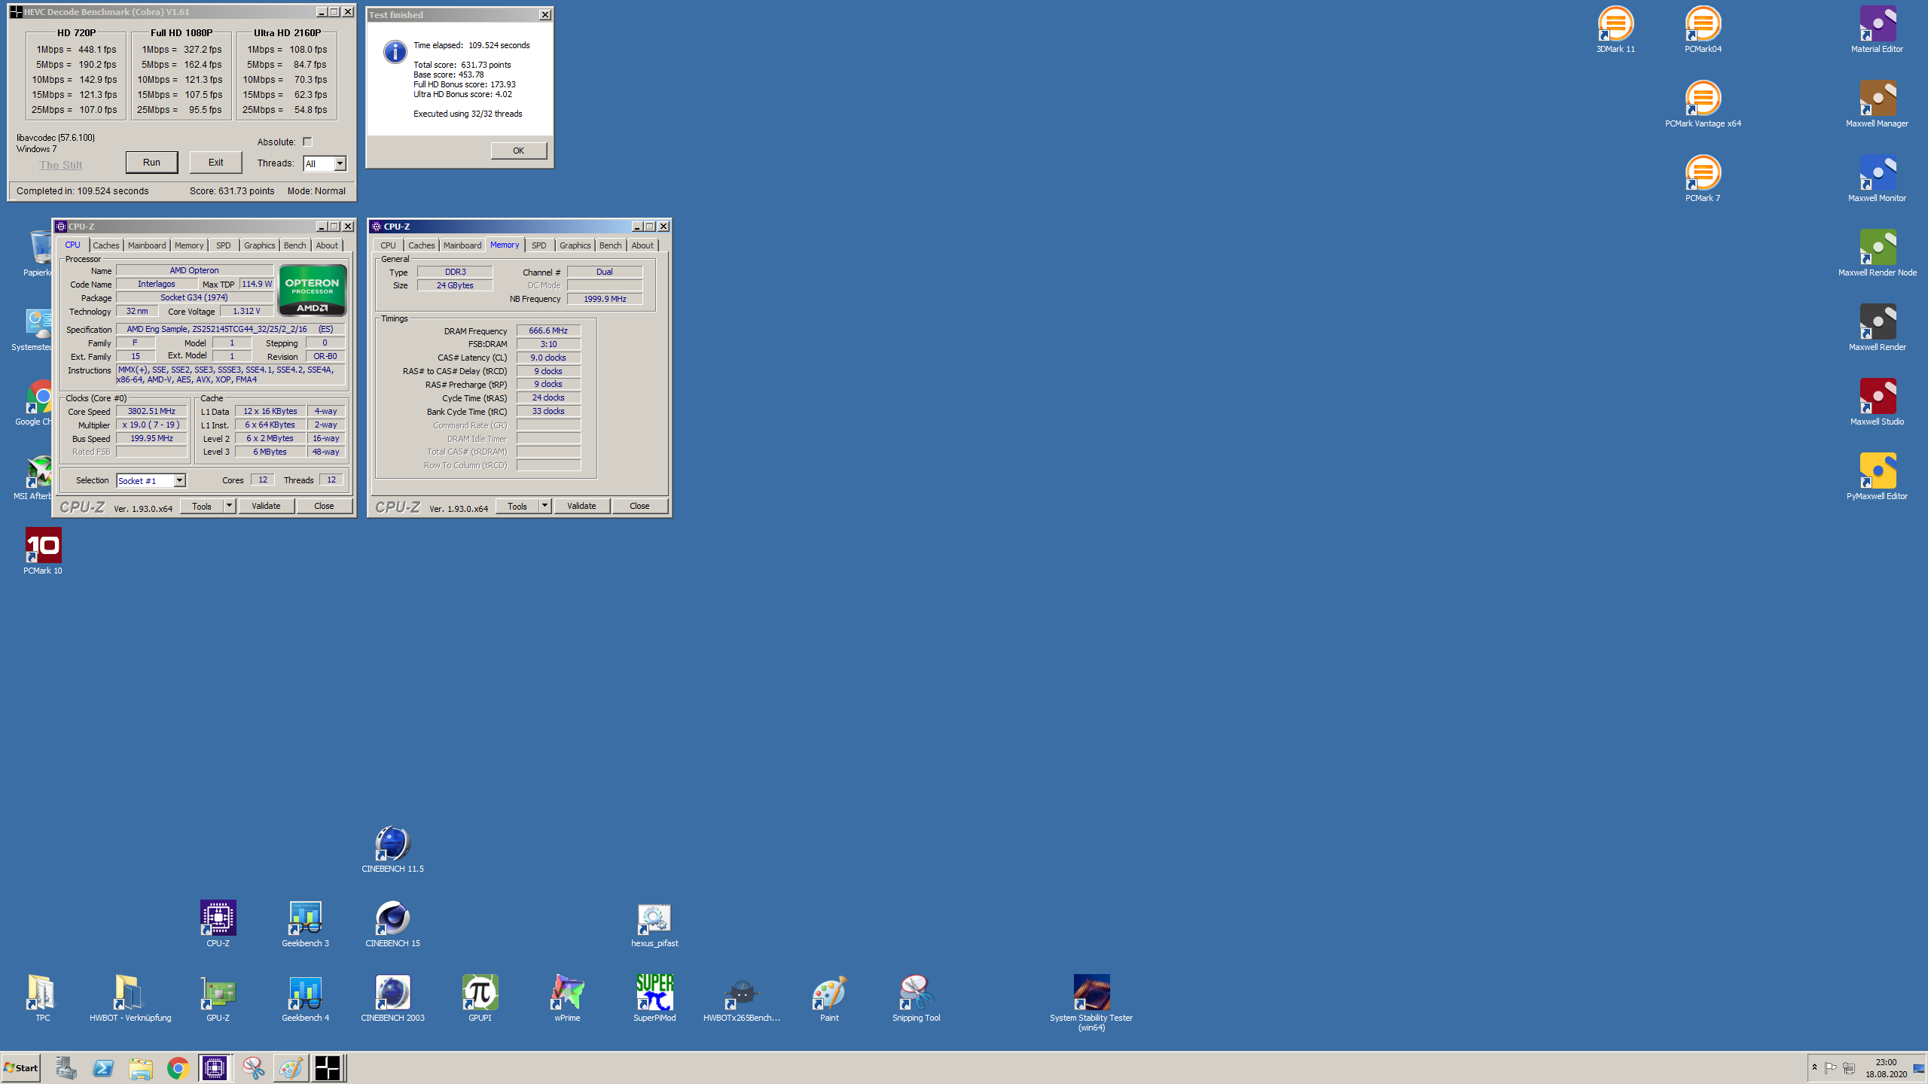Viewport: 1928px width, 1084px height.
Task: Click Validate in right CPU-Z Memory window
Action: pyautogui.click(x=581, y=506)
